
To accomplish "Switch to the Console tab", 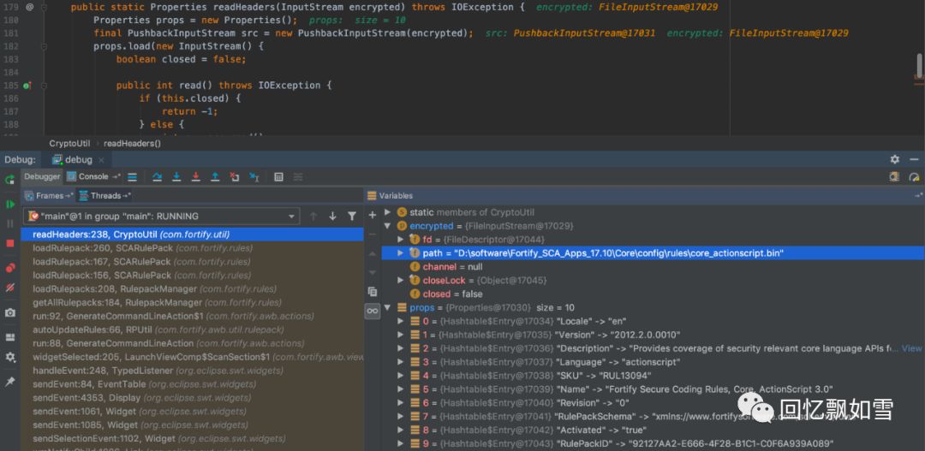I will (x=93, y=177).
